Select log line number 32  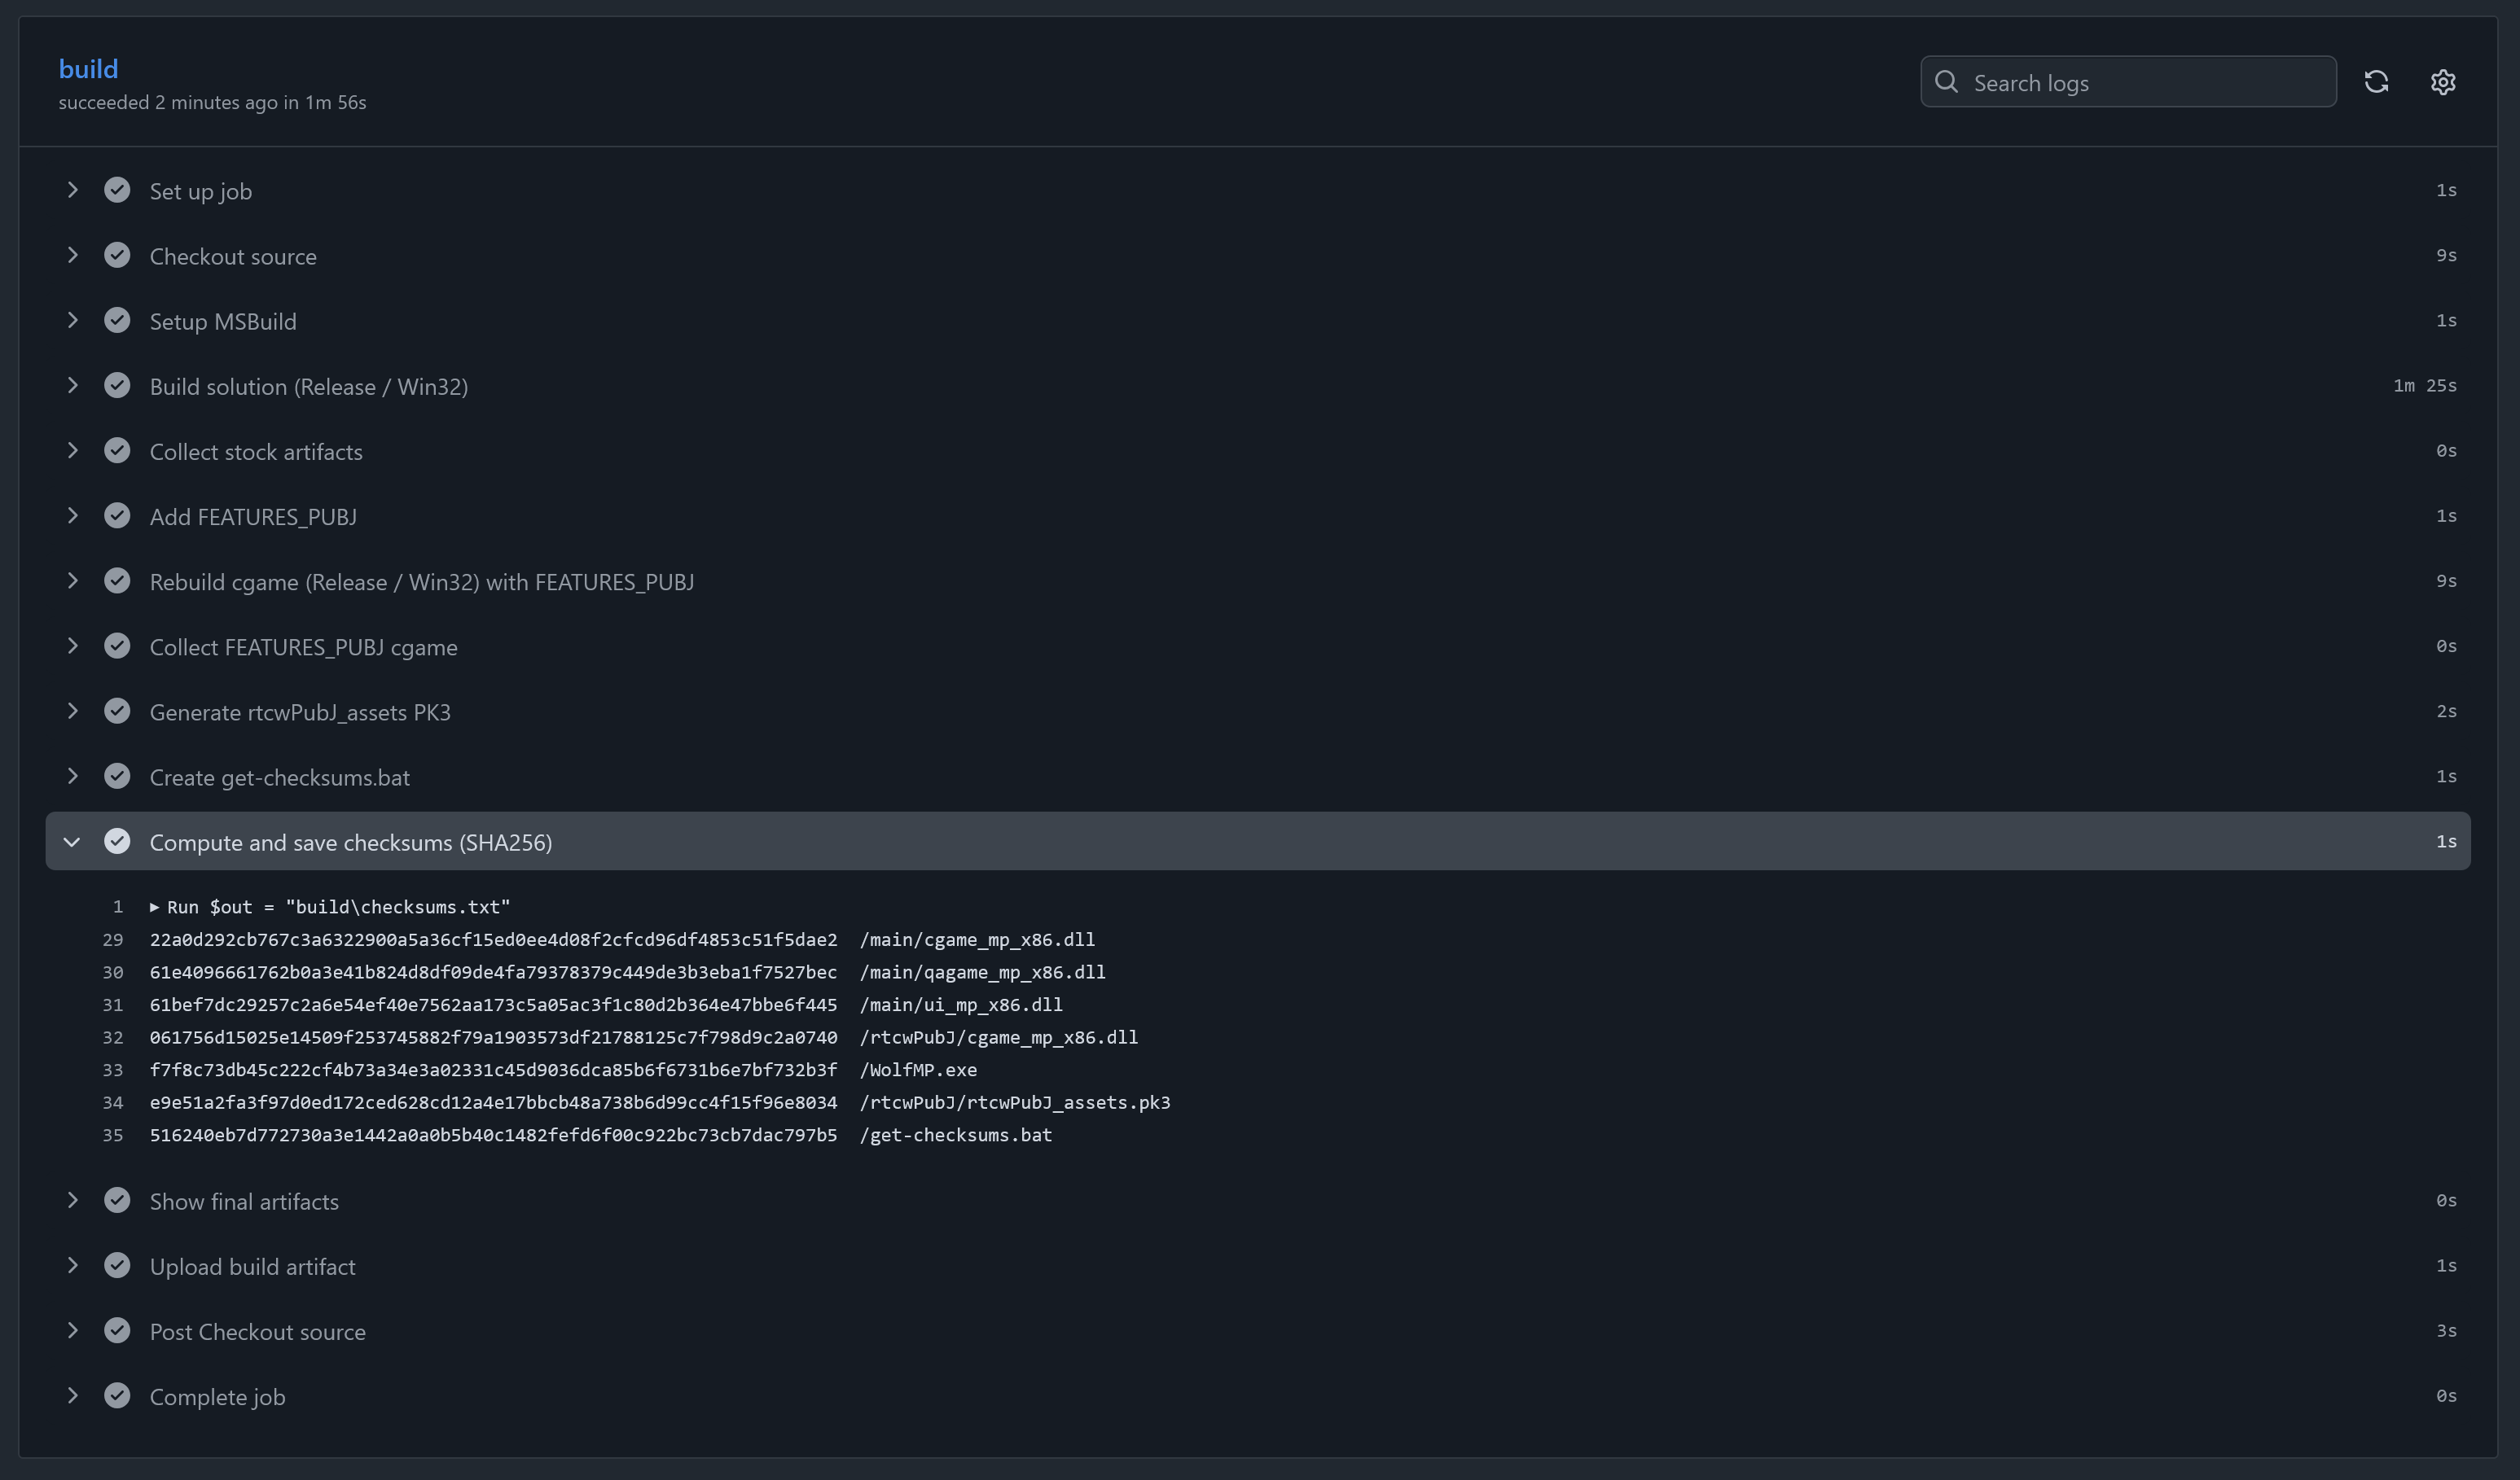click(x=113, y=1036)
